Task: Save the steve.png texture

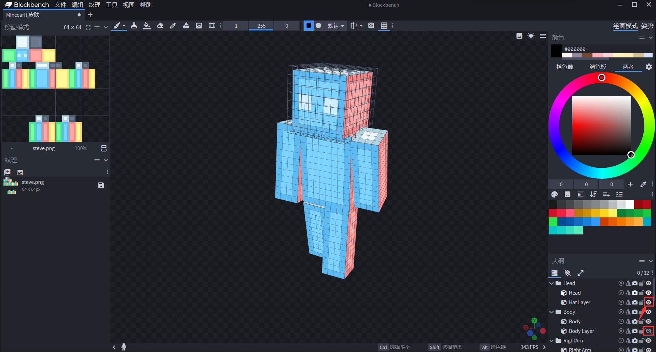Action: 101,185
